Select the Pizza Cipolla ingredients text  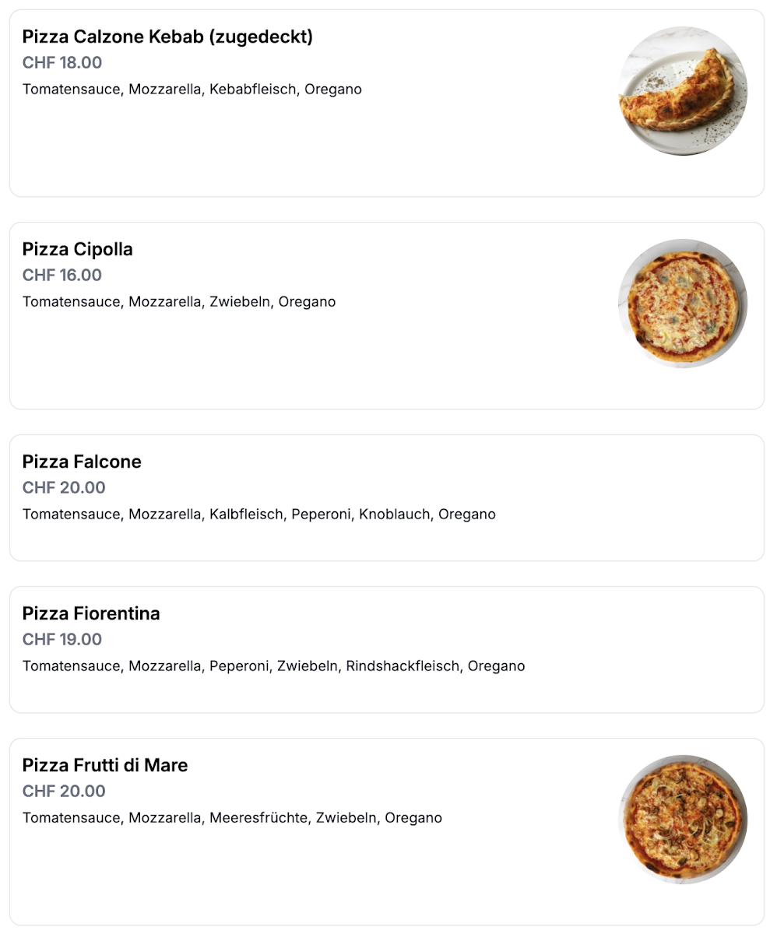pos(179,302)
